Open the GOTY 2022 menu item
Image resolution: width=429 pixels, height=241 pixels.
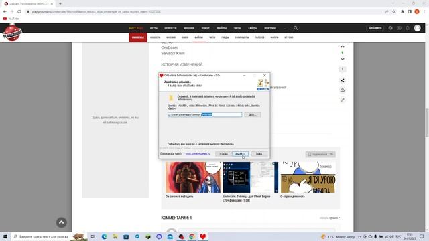(x=135, y=28)
